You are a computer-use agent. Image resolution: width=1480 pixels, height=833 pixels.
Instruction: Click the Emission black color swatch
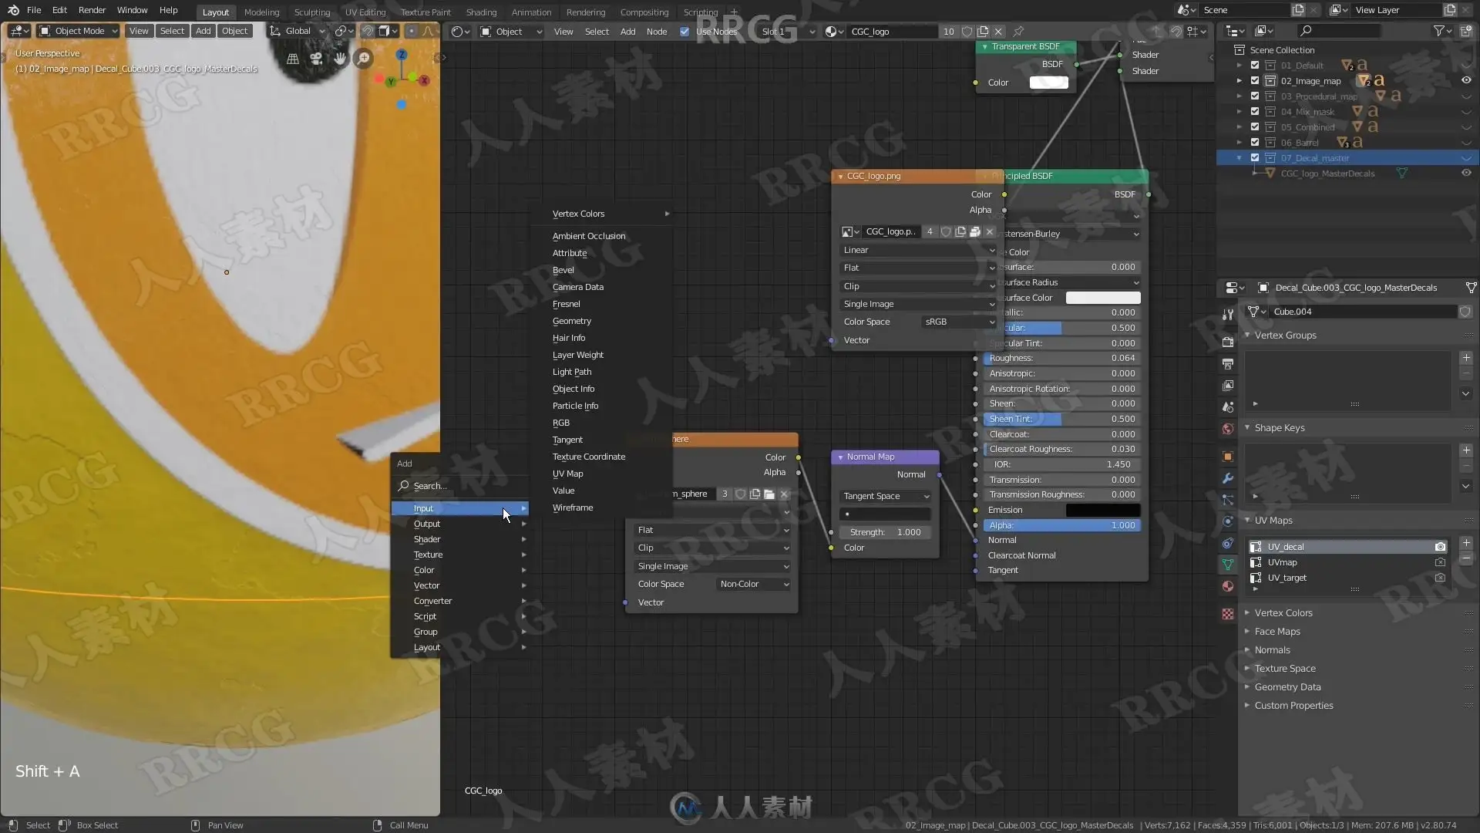[1102, 510]
